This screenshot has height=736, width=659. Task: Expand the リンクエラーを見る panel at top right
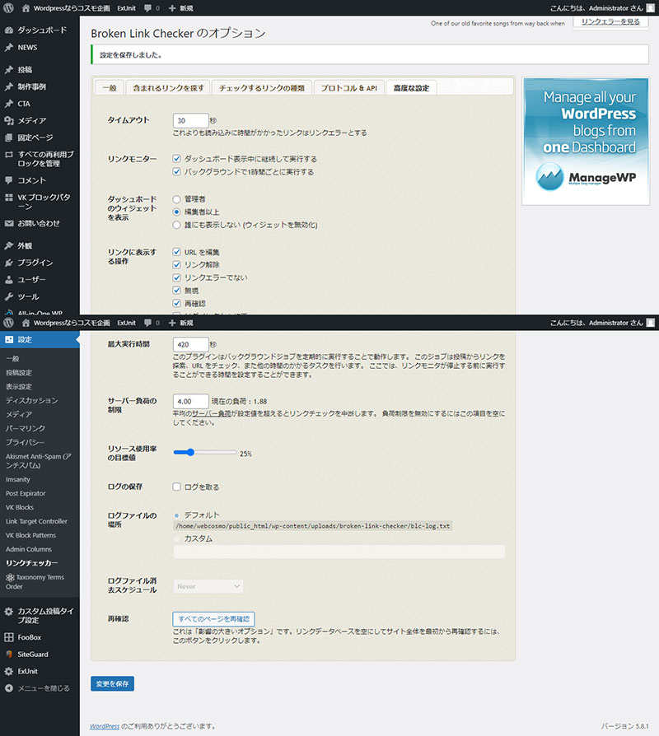(x=610, y=22)
